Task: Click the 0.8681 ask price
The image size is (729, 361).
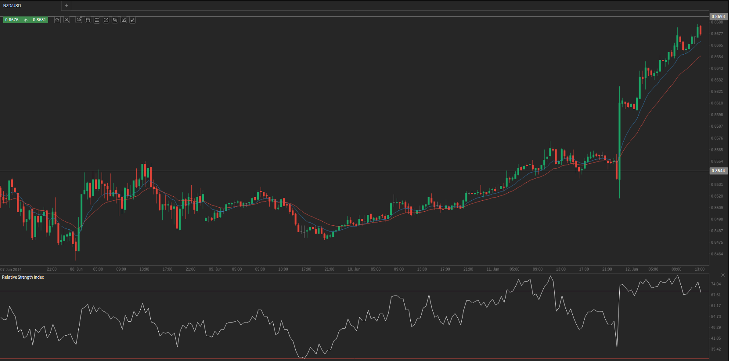Action: click(39, 20)
